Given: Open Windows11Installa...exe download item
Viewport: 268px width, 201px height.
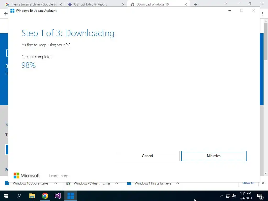Looking at the screenshot, I should pos(153,183).
